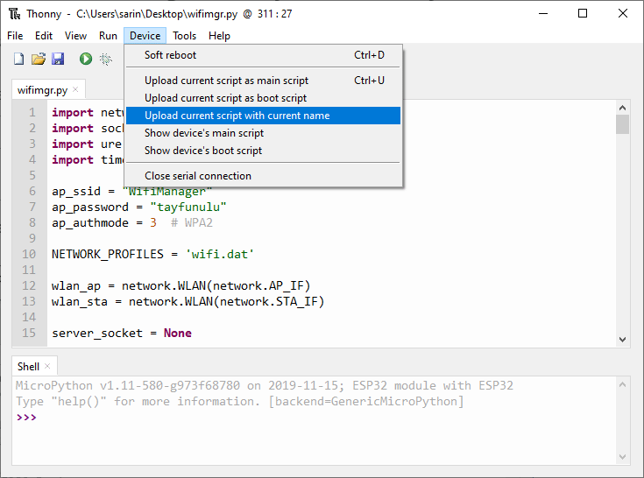The image size is (644, 478).
Task: Select Show device's main script
Action: tap(263, 133)
